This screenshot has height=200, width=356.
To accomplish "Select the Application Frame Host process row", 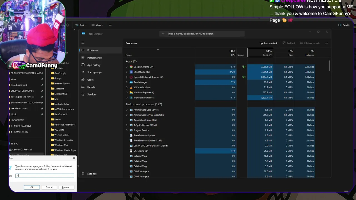I will point(220,120).
